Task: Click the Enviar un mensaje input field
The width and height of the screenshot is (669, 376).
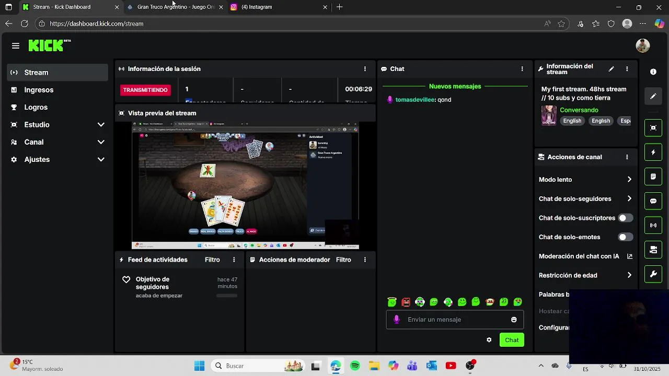Action: click(x=455, y=320)
